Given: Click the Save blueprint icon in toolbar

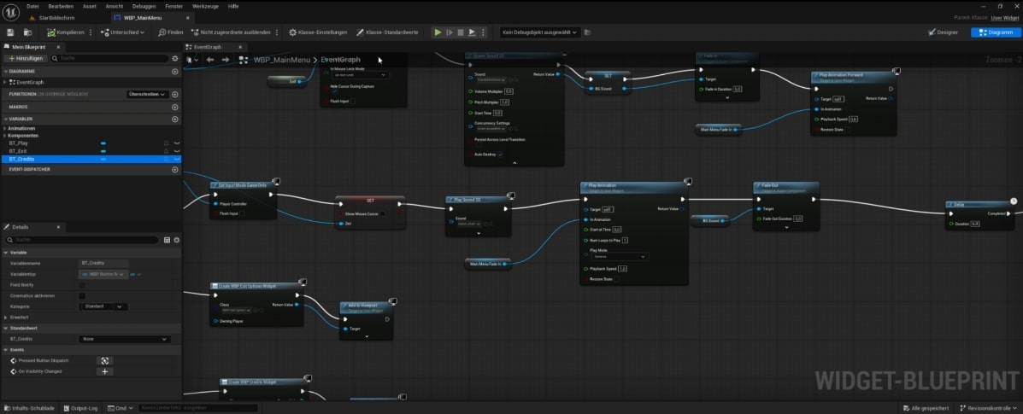Looking at the screenshot, I should click(10, 32).
